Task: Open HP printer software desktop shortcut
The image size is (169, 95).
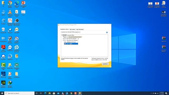Action: click(17, 49)
